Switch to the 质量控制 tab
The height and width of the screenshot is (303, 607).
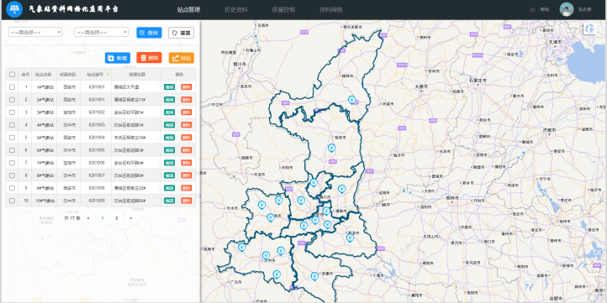283,10
